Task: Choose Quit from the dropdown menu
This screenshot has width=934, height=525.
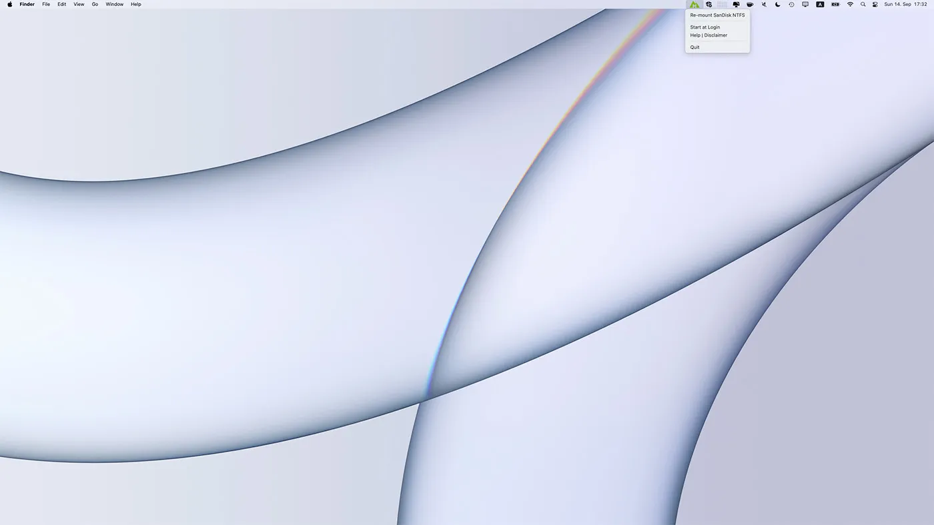Action: pyautogui.click(x=694, y=47)
